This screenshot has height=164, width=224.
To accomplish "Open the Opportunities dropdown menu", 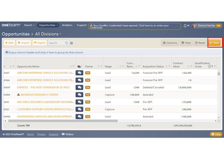I will click(48, 25).
